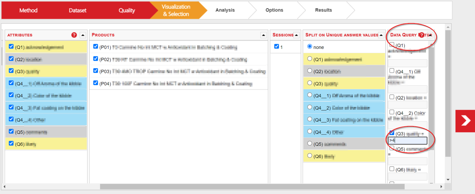Uncheck the (Q1) attribute checkbox
This screenshot has width=475, height=194.
[x=11, y=46]
